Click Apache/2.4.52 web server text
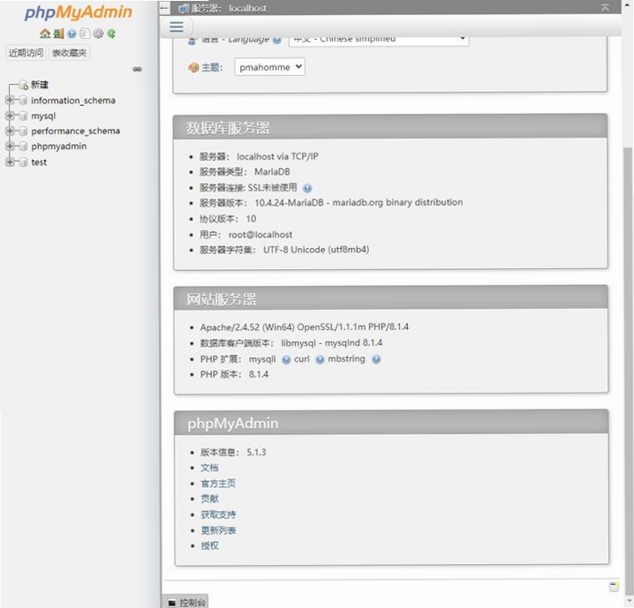Viewport: 634px width, 608px height. pyautogui.click(x=304, y=327)
